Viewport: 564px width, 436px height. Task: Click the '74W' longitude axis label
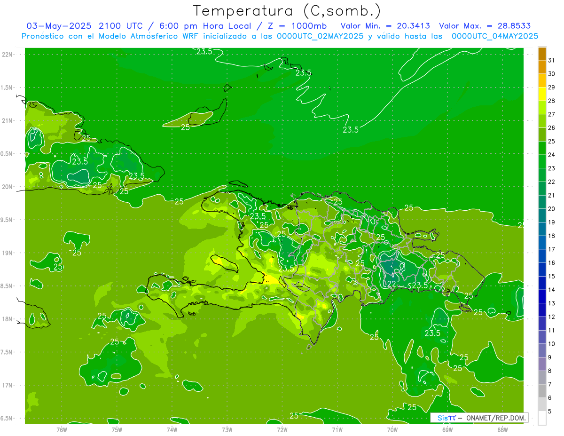[x=172, y=429]
